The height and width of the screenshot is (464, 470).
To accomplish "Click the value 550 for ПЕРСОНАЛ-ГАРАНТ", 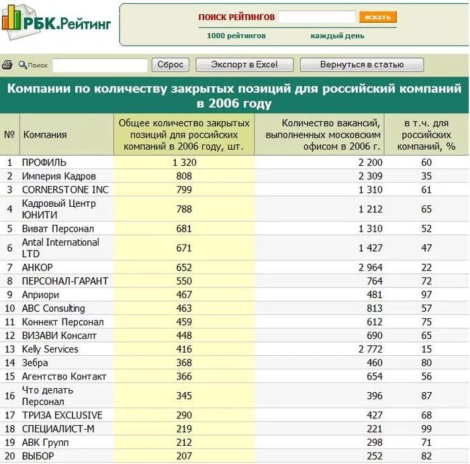I will coord(184,281).
